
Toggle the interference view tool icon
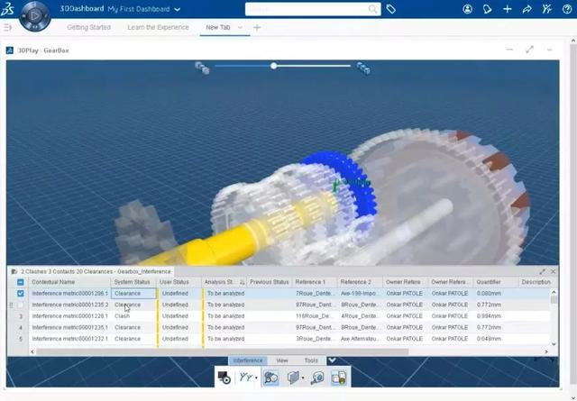pyautogui.click(x=271, y=378)
